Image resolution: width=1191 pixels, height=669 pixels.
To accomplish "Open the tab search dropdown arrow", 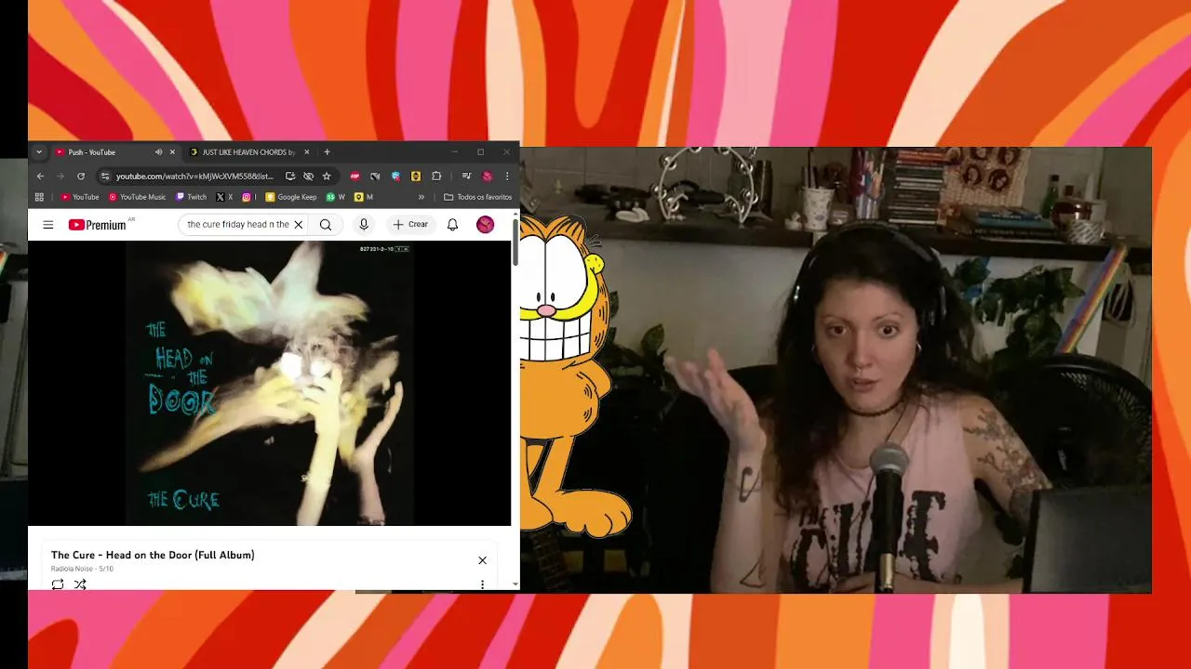I will [39, 152].
